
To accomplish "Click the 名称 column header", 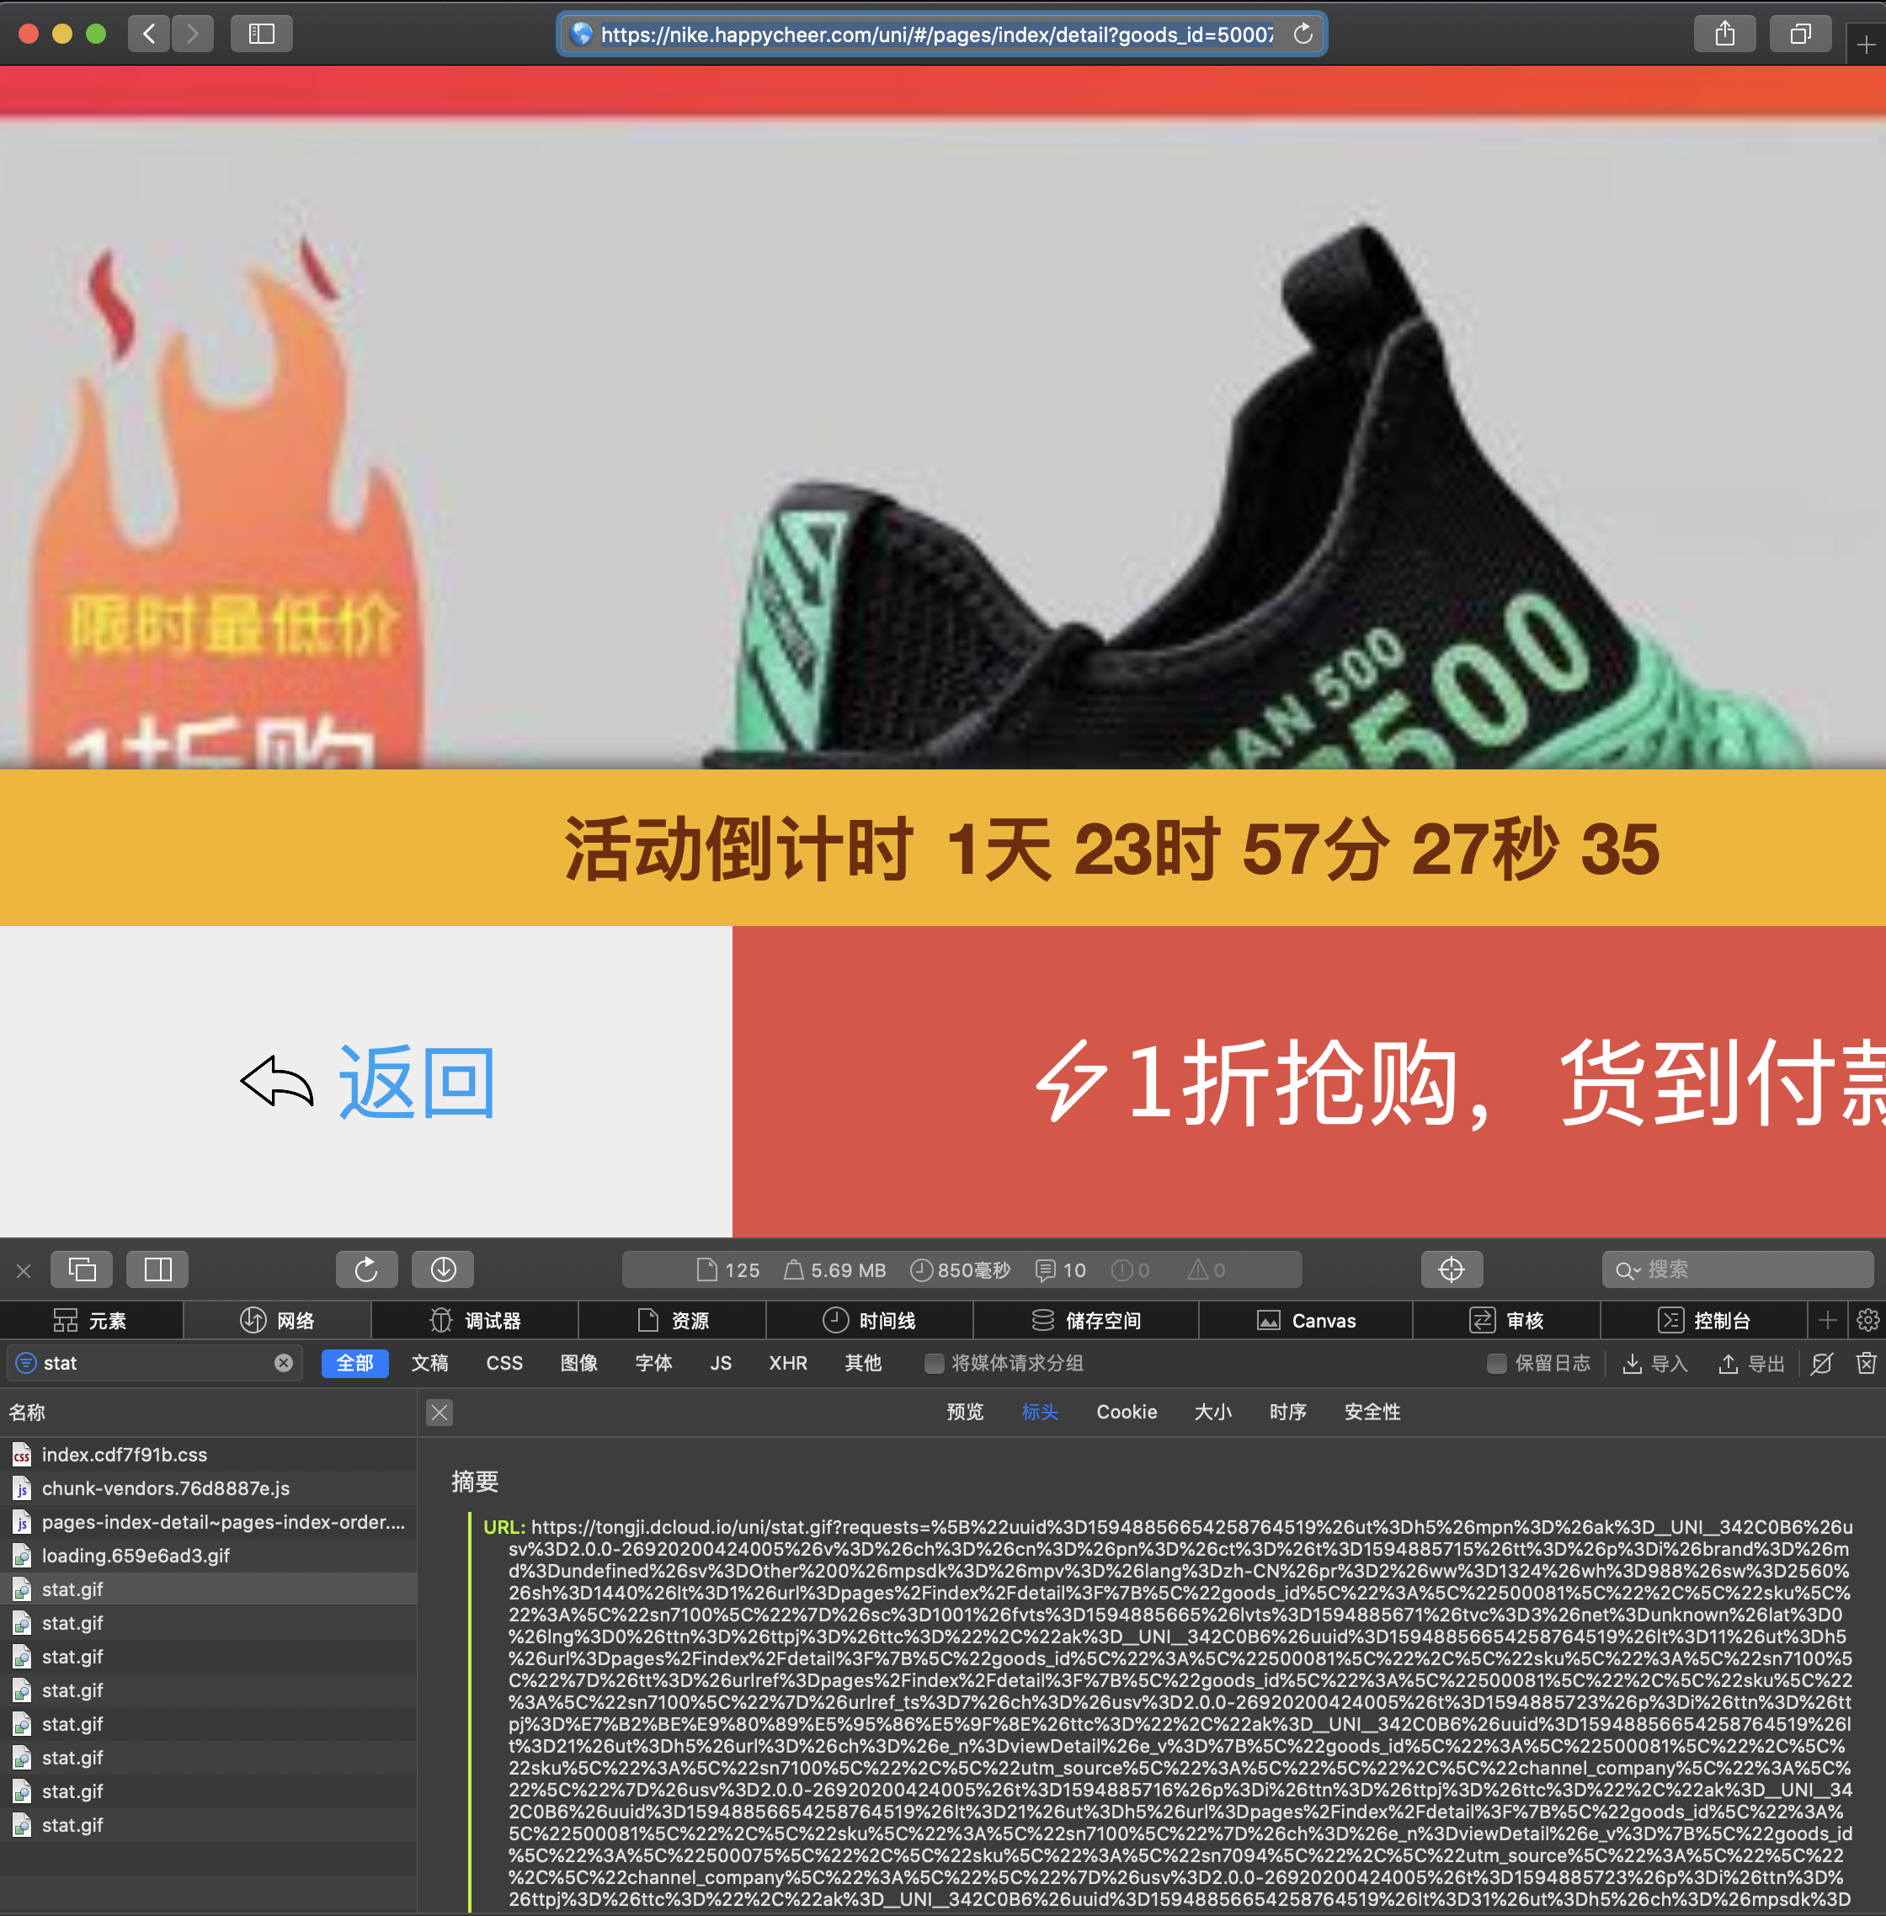I will (x=208, y=1413).
